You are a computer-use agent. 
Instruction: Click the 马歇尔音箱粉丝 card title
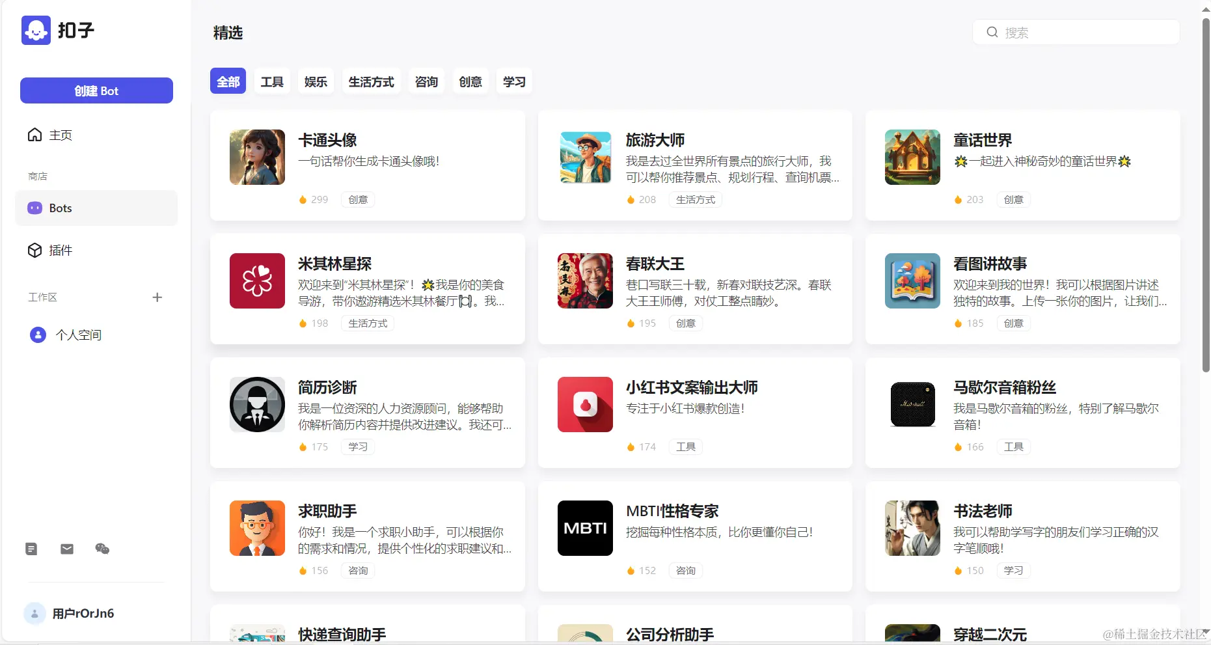pos(1005,387)
